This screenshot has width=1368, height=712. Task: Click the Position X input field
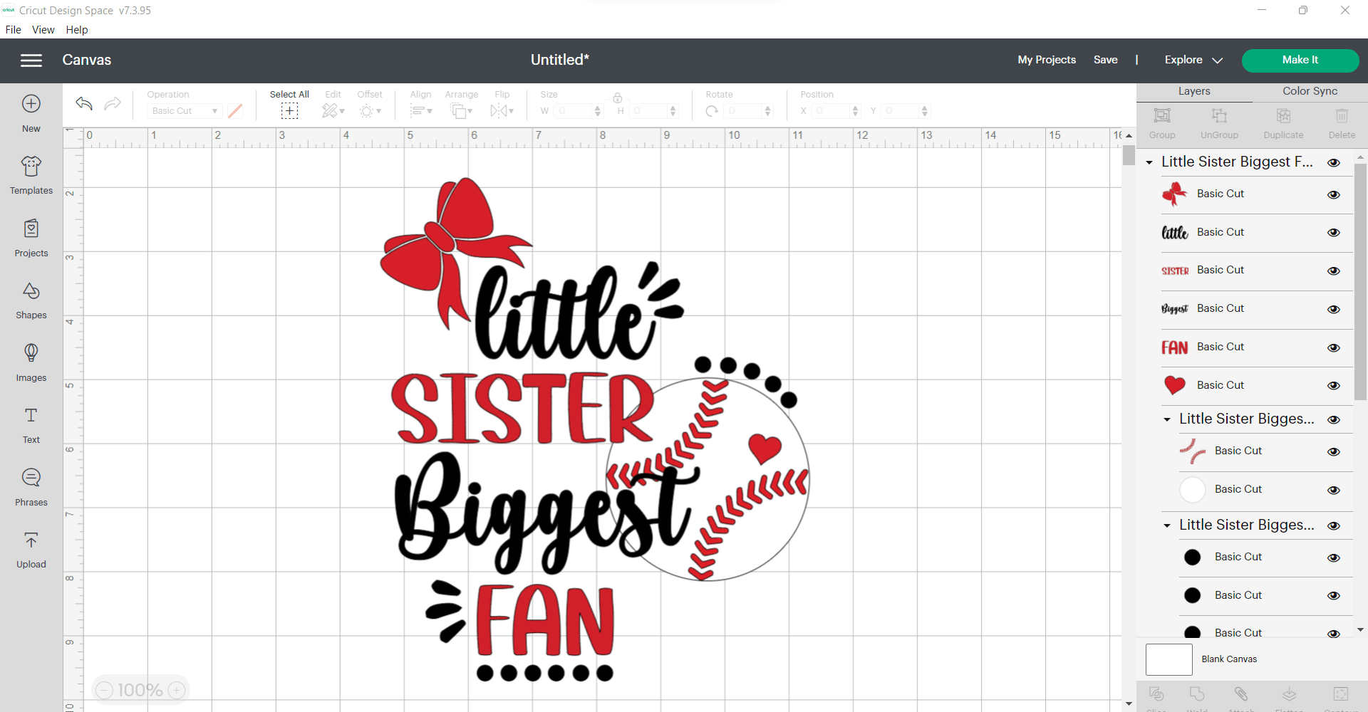[x=831, y=111]
